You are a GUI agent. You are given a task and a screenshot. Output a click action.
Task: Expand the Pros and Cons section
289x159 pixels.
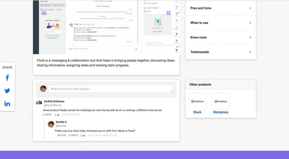(x=221, y=8)
